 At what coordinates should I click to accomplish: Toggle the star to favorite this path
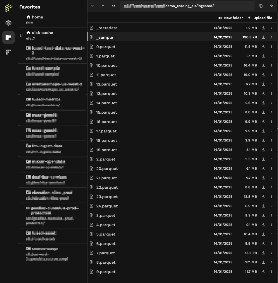coord(271,6)
